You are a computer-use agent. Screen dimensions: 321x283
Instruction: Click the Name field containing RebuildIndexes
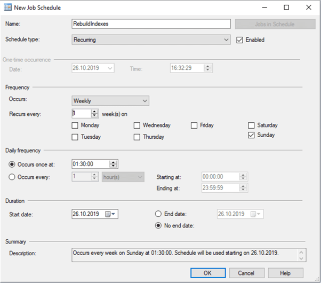[151, 24]
